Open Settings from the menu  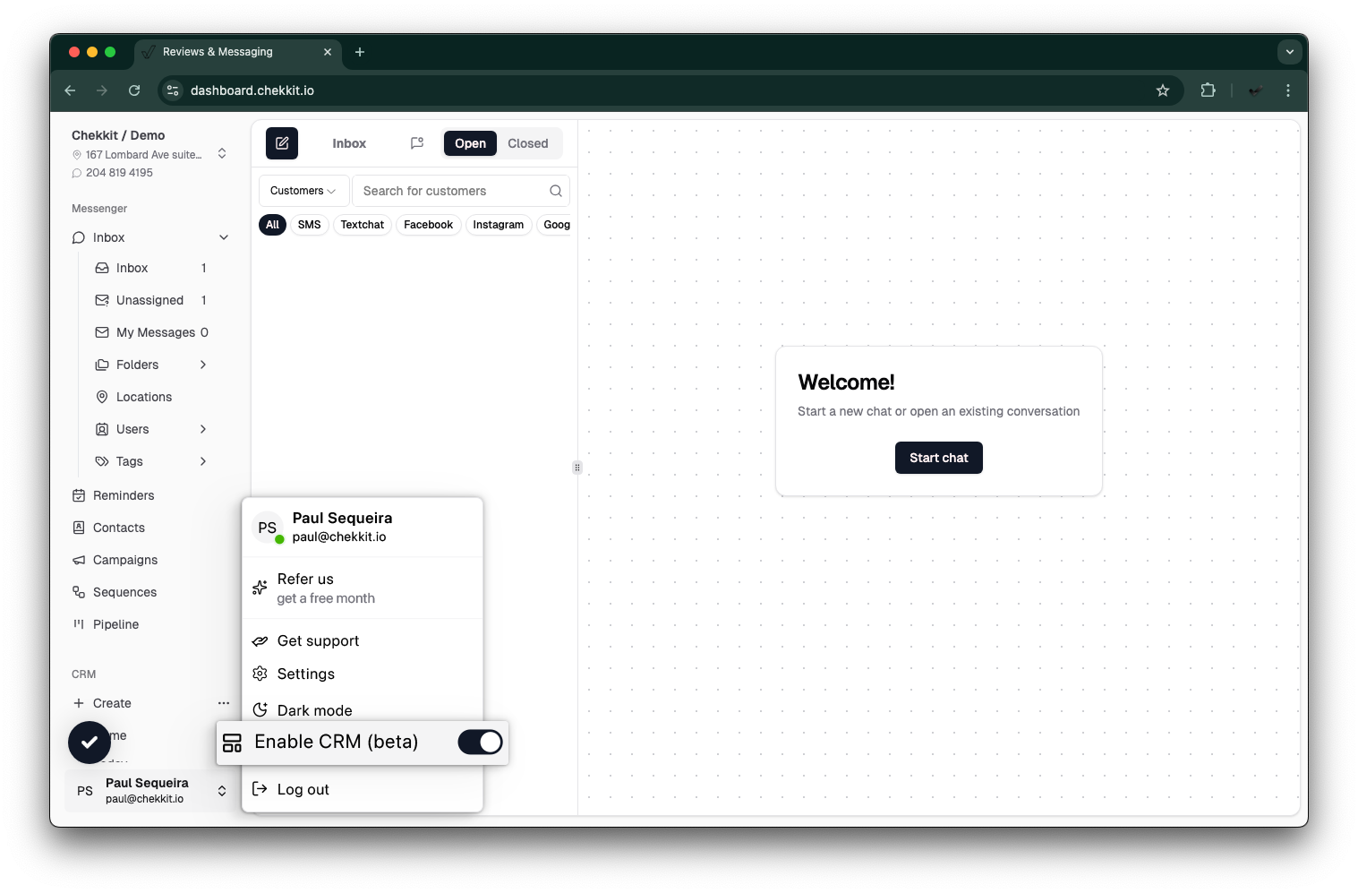(x=363, y=674)
